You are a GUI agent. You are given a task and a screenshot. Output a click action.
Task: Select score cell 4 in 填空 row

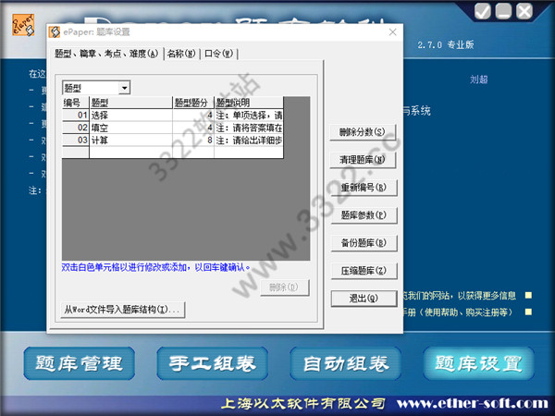193,128
